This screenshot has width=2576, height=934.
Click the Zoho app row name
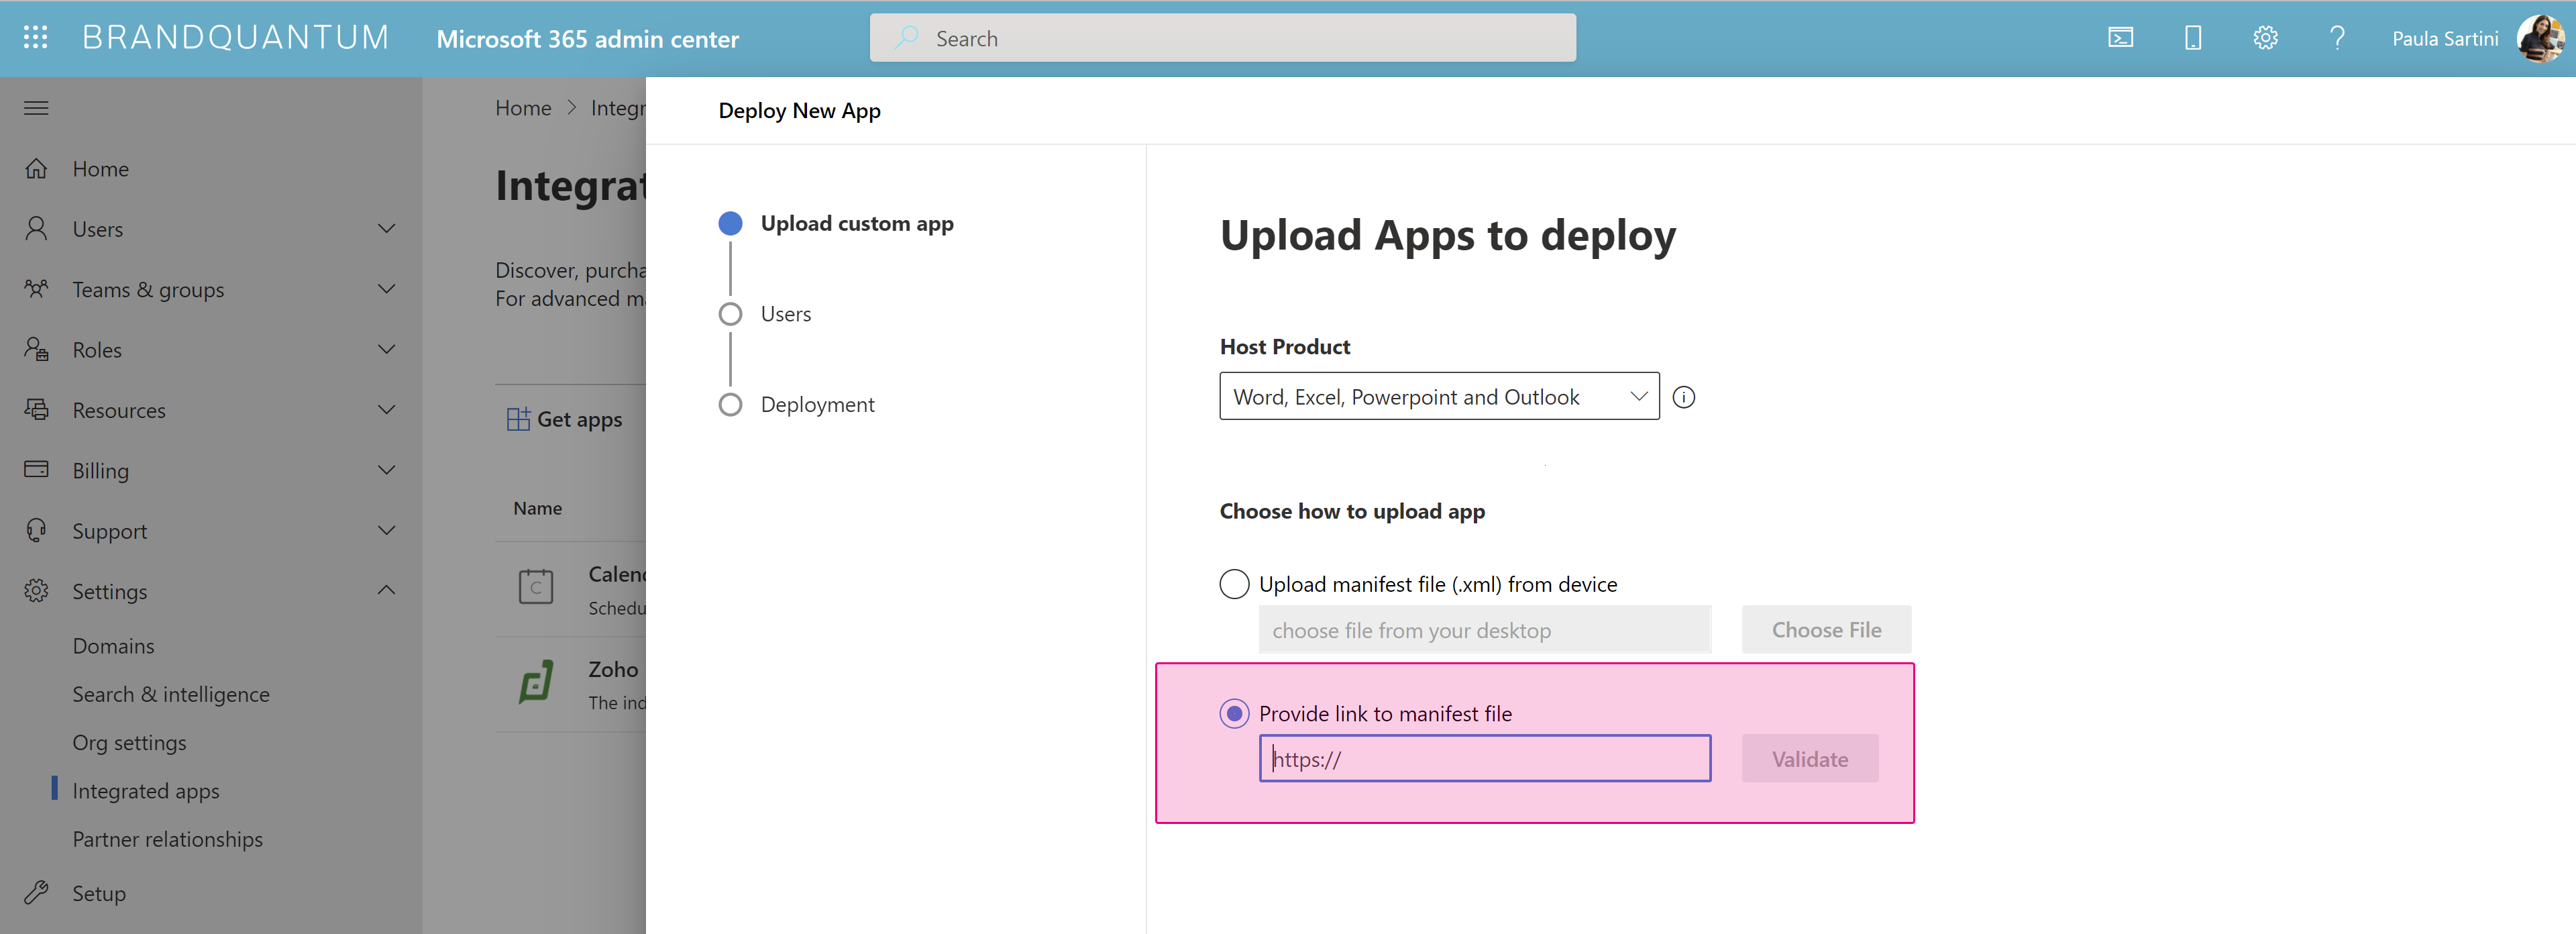click(613, 669)
